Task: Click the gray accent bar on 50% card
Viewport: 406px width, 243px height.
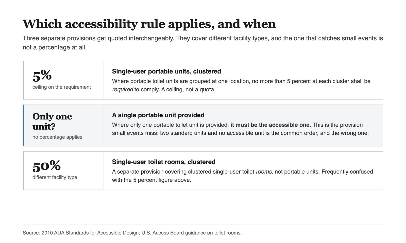Action: [24, 171]
